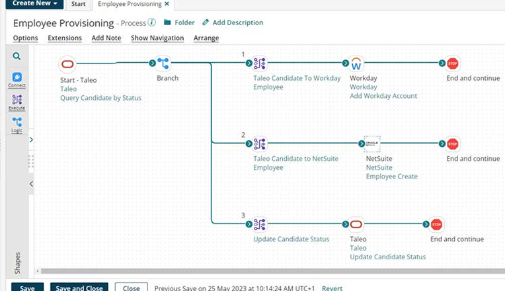Select the Update Candidate Status map shape
The image size is (505, 291).
pos(259,225)
